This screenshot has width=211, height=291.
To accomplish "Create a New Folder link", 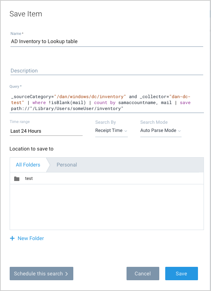I will click(x=31, y=238).
